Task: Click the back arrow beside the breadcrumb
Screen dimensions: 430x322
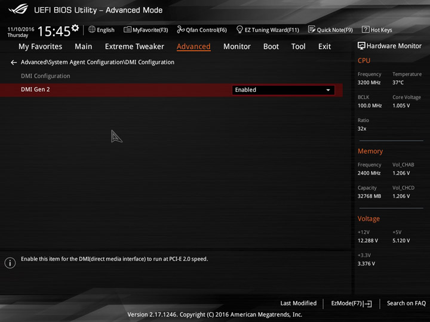Action: pos(14,63)
